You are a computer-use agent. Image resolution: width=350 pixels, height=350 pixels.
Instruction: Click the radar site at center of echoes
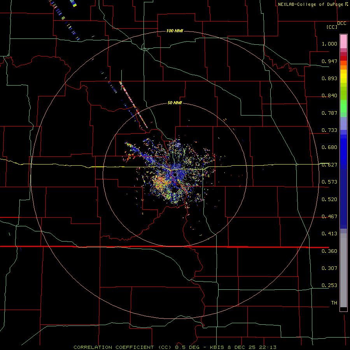tap(175, 174)
